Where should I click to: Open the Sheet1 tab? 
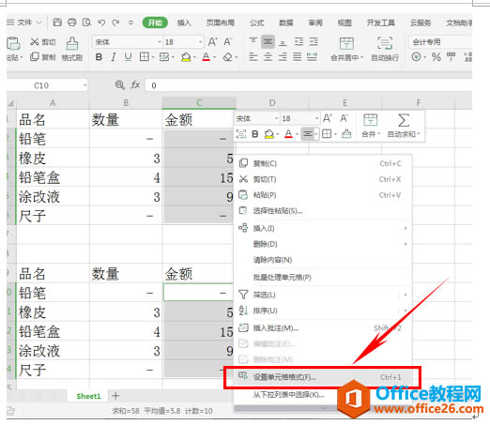(88, 396)
